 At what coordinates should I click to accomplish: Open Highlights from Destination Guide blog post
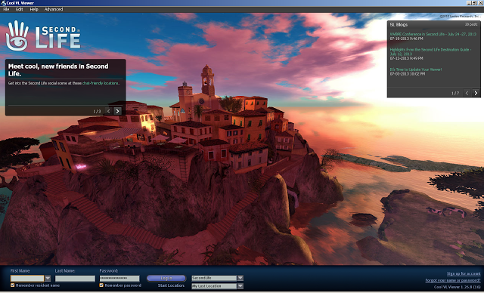430,51
